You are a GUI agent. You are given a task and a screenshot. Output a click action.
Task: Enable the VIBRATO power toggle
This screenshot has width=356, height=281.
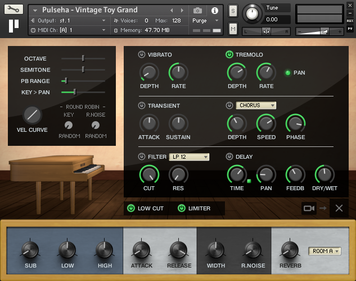tap(142, 54)
